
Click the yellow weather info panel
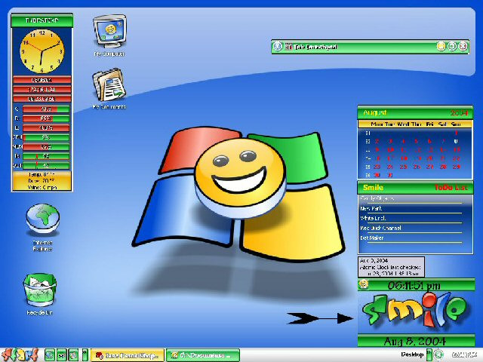pos(42,181)
